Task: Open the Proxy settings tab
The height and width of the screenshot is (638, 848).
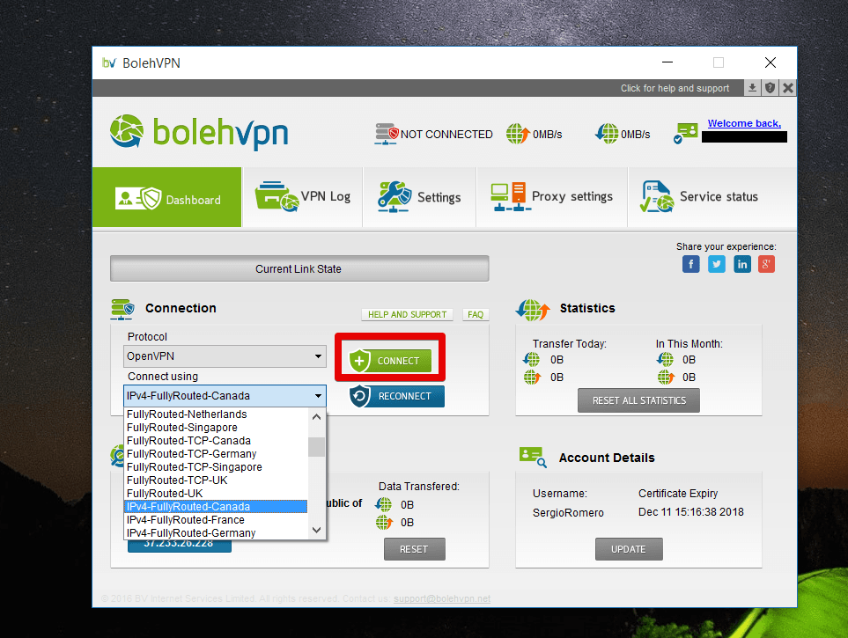Action: pos(551,197)
